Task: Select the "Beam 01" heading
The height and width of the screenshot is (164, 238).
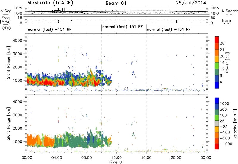Action: coord(116,3)
